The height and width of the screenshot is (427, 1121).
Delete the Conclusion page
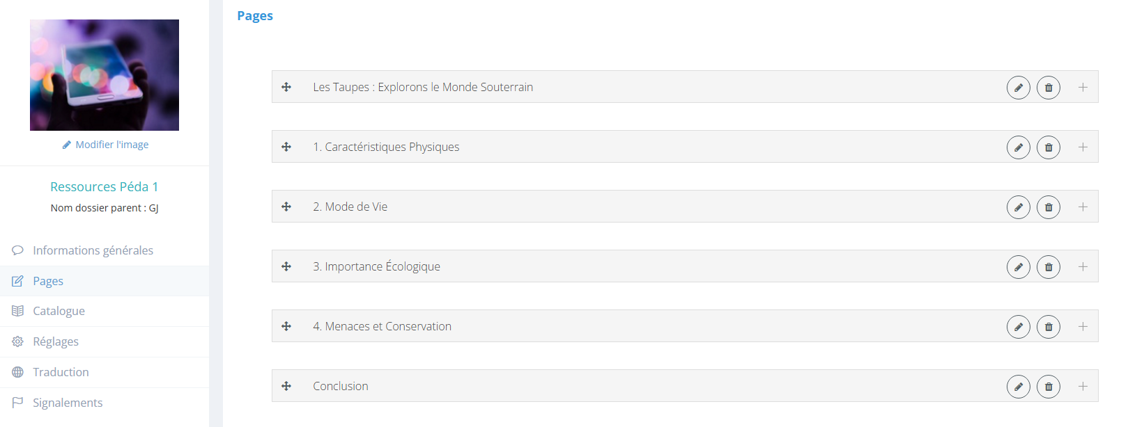1048,387
